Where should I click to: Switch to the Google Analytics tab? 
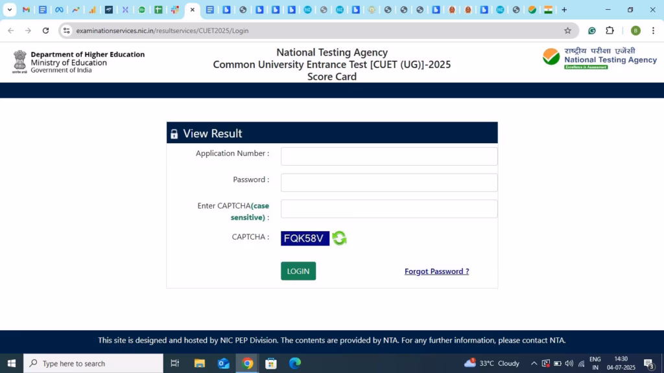[x=92, y=10]
